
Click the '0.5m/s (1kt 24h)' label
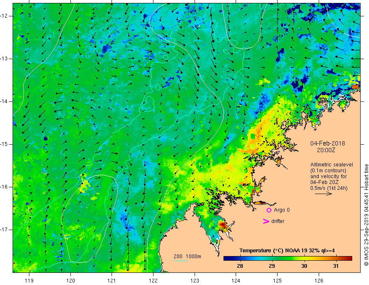click(329, 188)
